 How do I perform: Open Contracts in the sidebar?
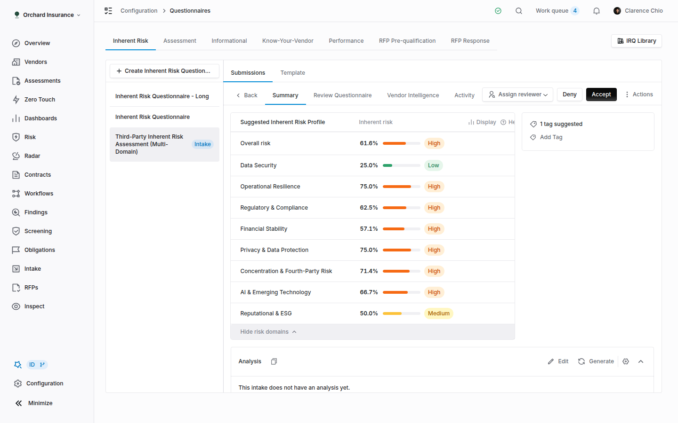(x=38, y=175)
